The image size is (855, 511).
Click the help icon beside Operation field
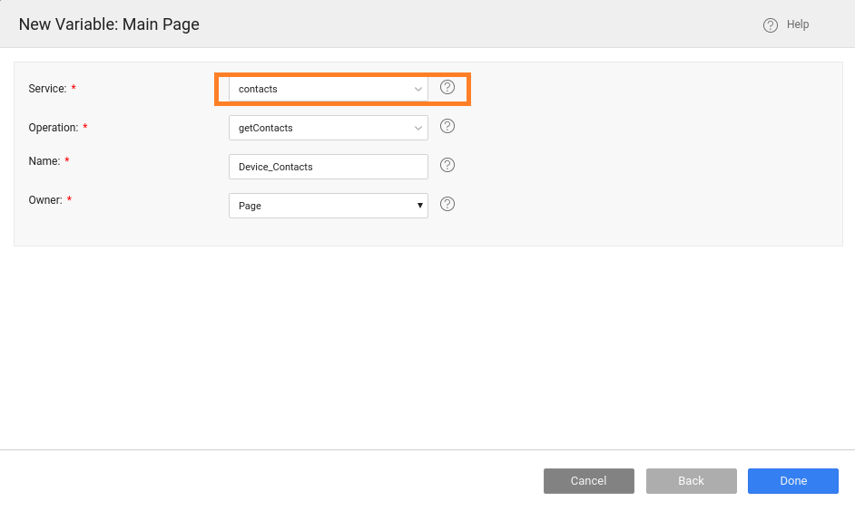(447, 127)
